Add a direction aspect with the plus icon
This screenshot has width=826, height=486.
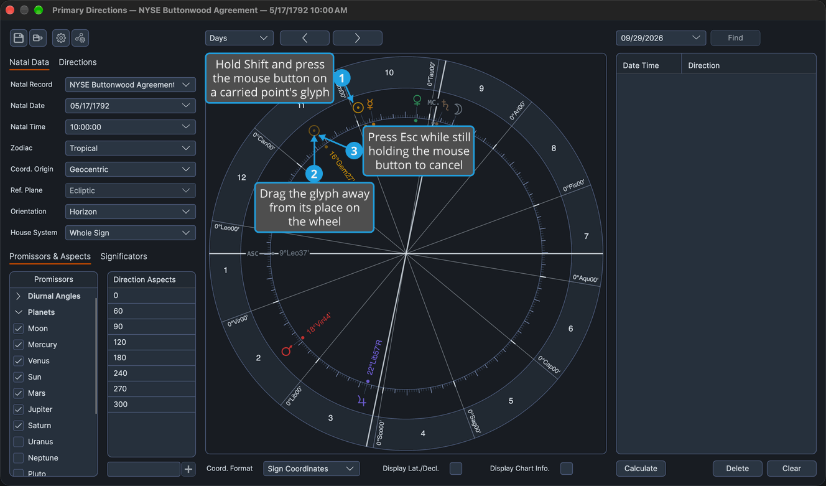tap(188, 469)
